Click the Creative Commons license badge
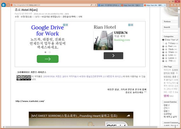The width and height of the screenshot is (181, 129). pos(24,78)
